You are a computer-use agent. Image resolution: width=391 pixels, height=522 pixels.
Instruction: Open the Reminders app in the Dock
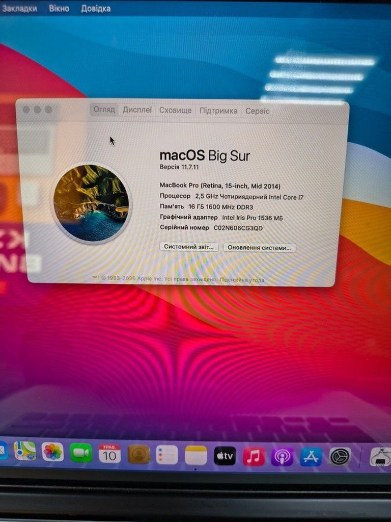click(167, 455)
